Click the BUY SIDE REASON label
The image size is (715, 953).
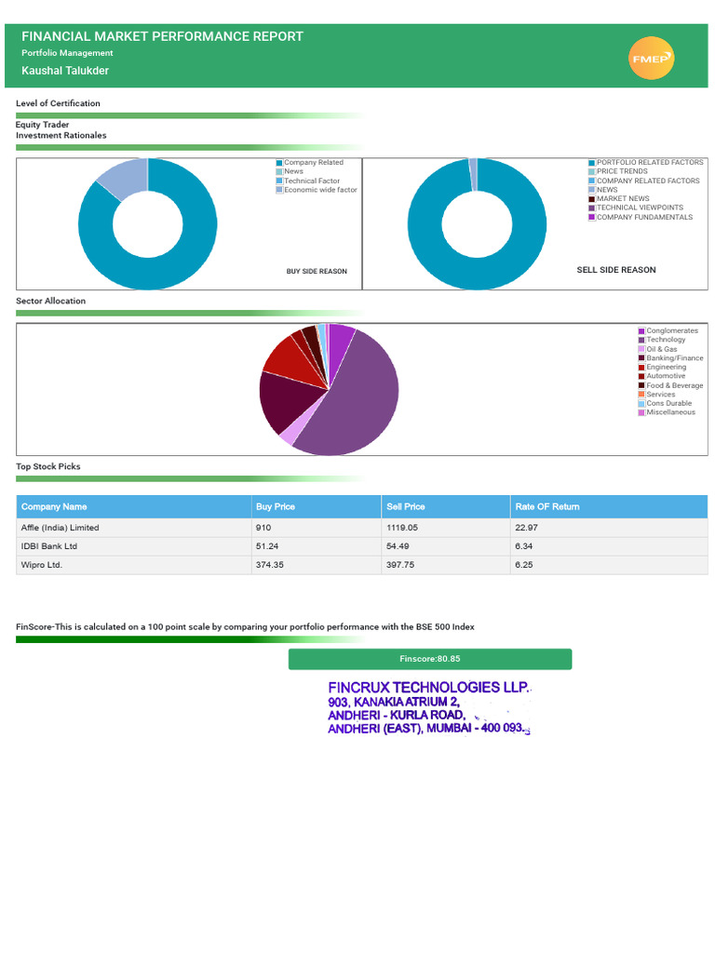tap(317, 272)
